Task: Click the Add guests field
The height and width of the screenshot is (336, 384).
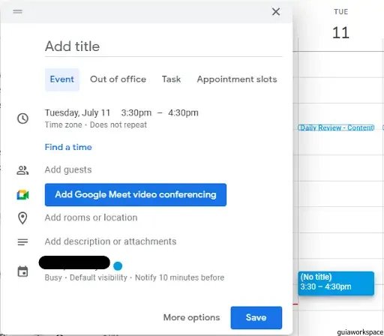Action: coord(68,169)
